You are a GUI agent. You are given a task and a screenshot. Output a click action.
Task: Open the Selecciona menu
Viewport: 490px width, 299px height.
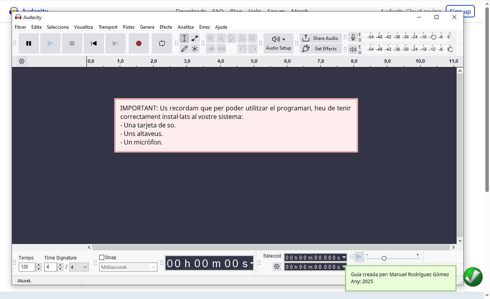pos(58,27)
